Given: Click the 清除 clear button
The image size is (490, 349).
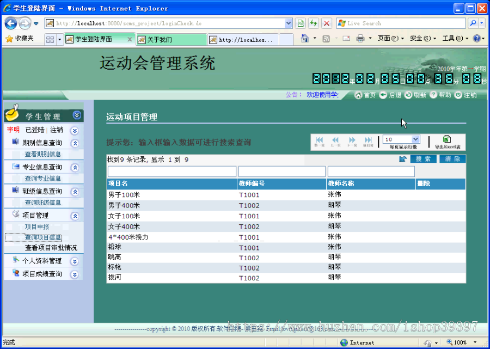Looking at the screenshot, I should pyautogui.click(x=452, y=159).
